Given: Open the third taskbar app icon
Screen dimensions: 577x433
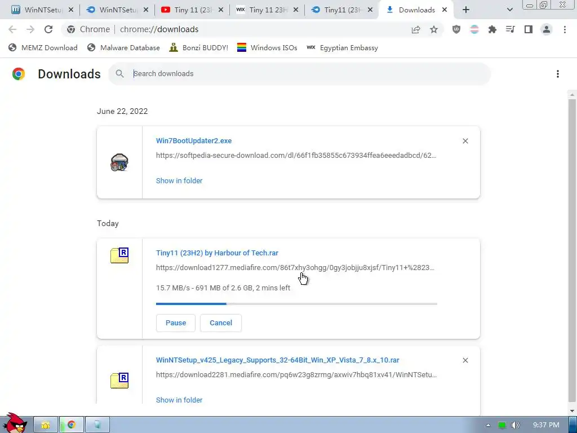Looking at the screenshot, I should [97, 425].
